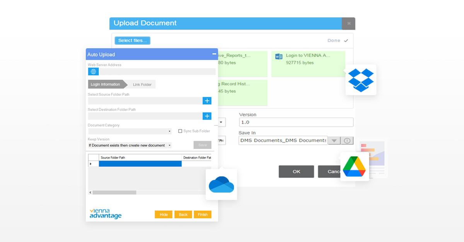Click the info icon beside Save In
This screenshot has height=242, width=464.
point(347,140)
